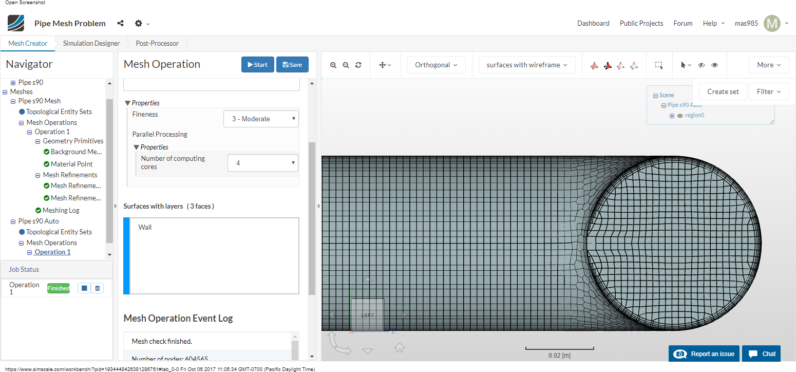Click the reset view refresh icon
This screenshot has width=796, height=372.
[358, 65]
